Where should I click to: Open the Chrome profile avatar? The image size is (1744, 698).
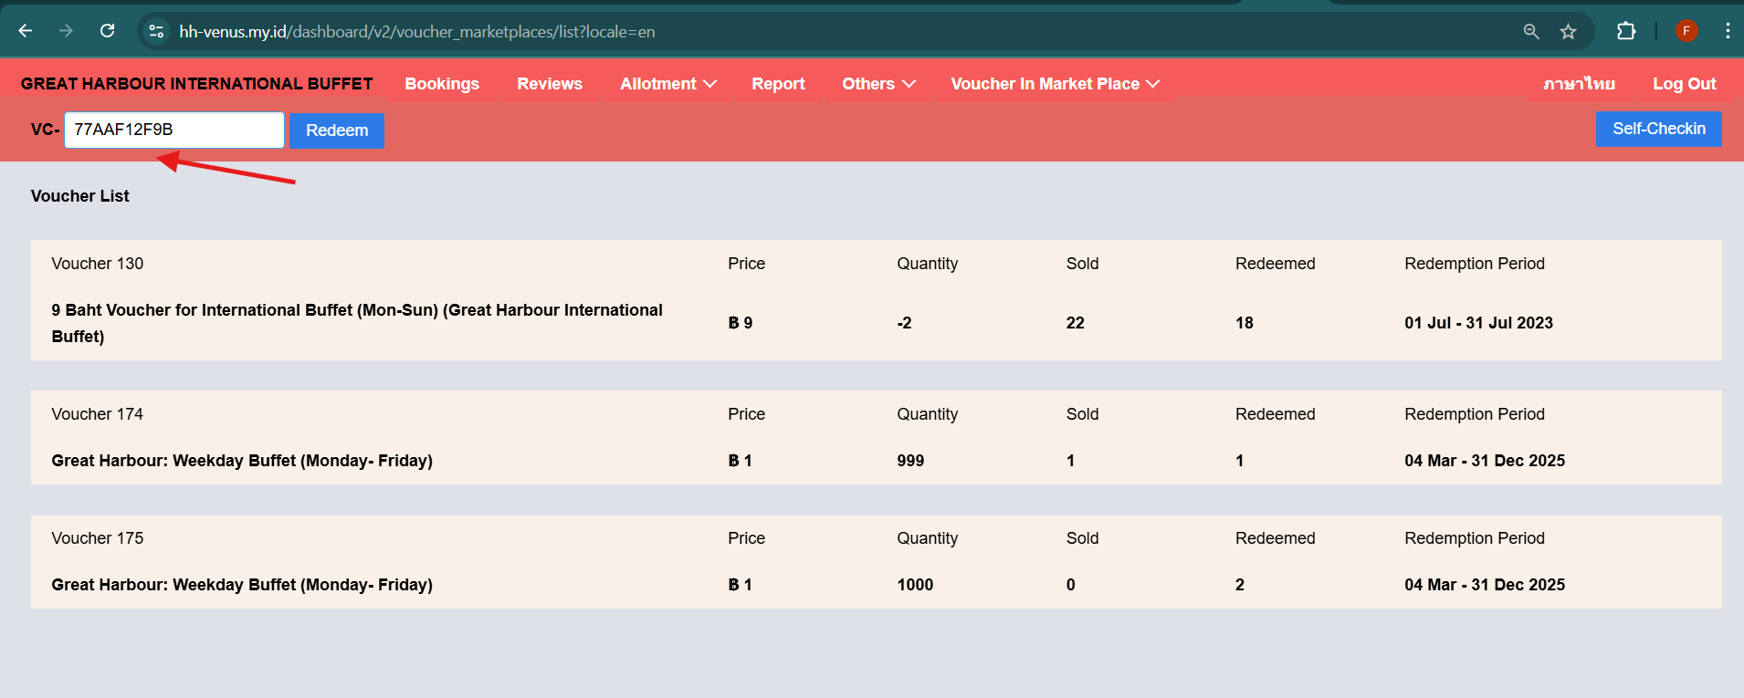click(1686, 31)
